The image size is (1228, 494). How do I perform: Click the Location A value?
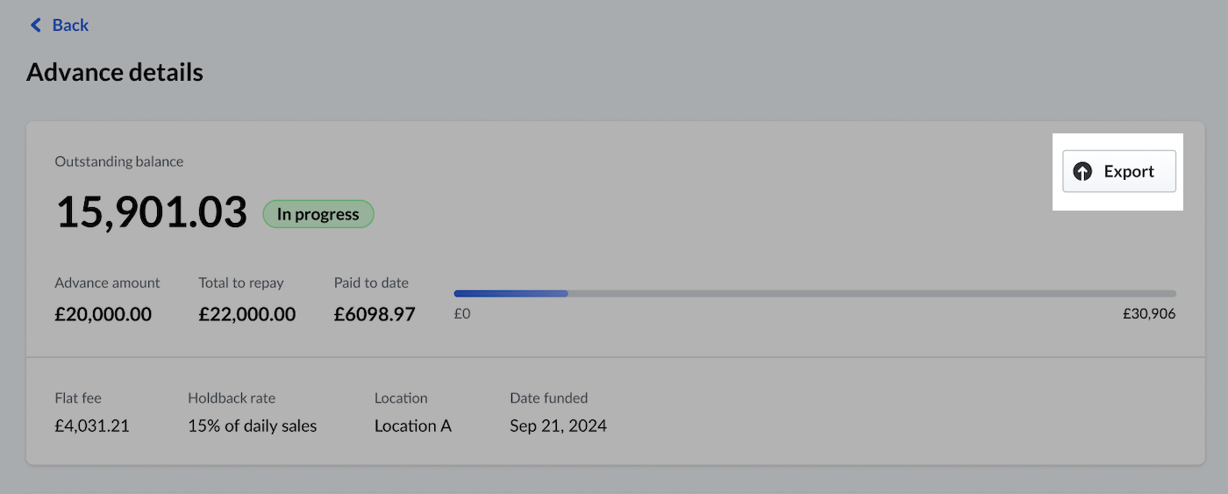tap(412, 426)
